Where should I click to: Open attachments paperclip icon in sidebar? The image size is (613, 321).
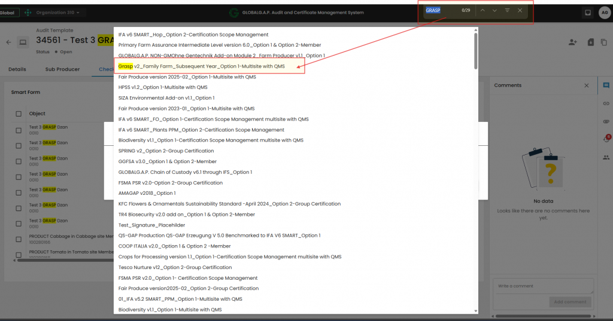pos(606,121)
